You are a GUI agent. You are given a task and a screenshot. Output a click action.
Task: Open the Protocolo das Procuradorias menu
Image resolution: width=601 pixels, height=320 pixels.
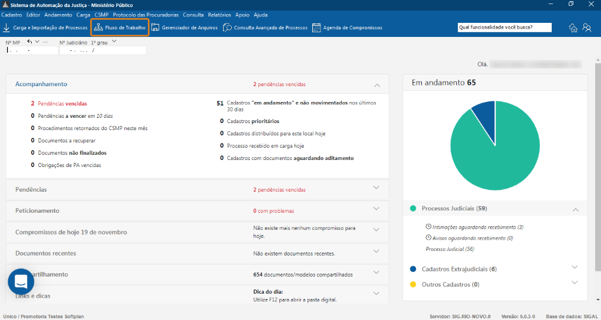146,15
